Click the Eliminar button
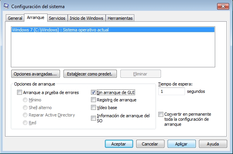Screen dimensions: 233x154 click(x=140, y=74)
